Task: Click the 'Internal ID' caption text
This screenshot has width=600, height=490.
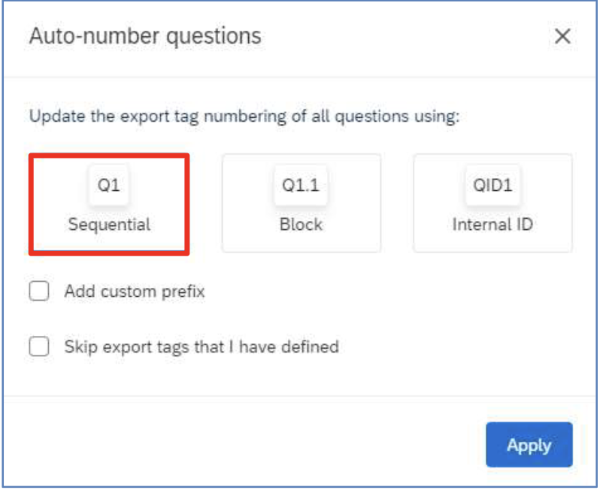Action: tap(493, 224)
